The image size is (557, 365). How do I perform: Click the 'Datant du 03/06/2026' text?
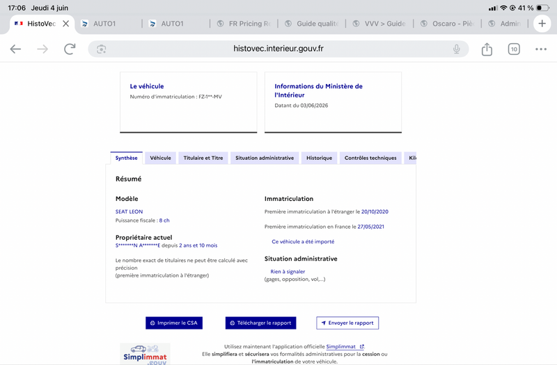(x=301, y=106)
